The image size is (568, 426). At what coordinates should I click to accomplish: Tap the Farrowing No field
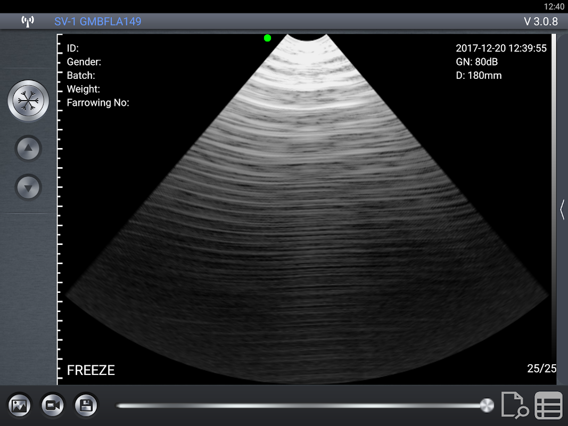(x=98, y=103)
